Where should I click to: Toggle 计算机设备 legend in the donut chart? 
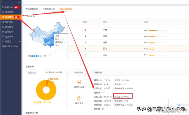(x=50, y=72)
